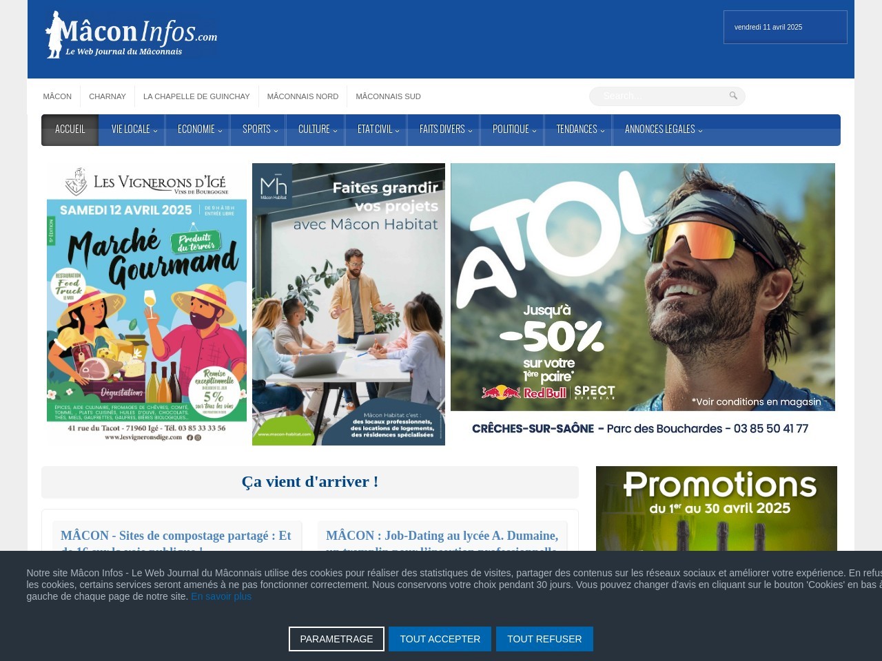Open the MÂCONNAIS SUD link
The width and height of the screenshot is (882, 661).
[388, 96]
